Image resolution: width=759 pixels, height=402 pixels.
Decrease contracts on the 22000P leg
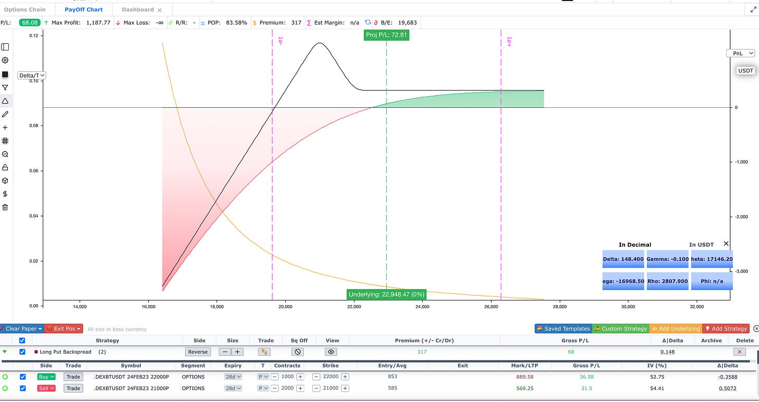(x=275, y=377)
